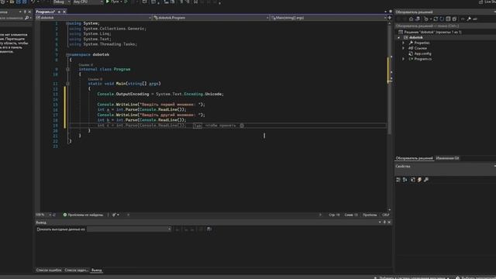496x279 pixels.
Task: Click the categorized view icon in Свойства panel
Action: 398,180
